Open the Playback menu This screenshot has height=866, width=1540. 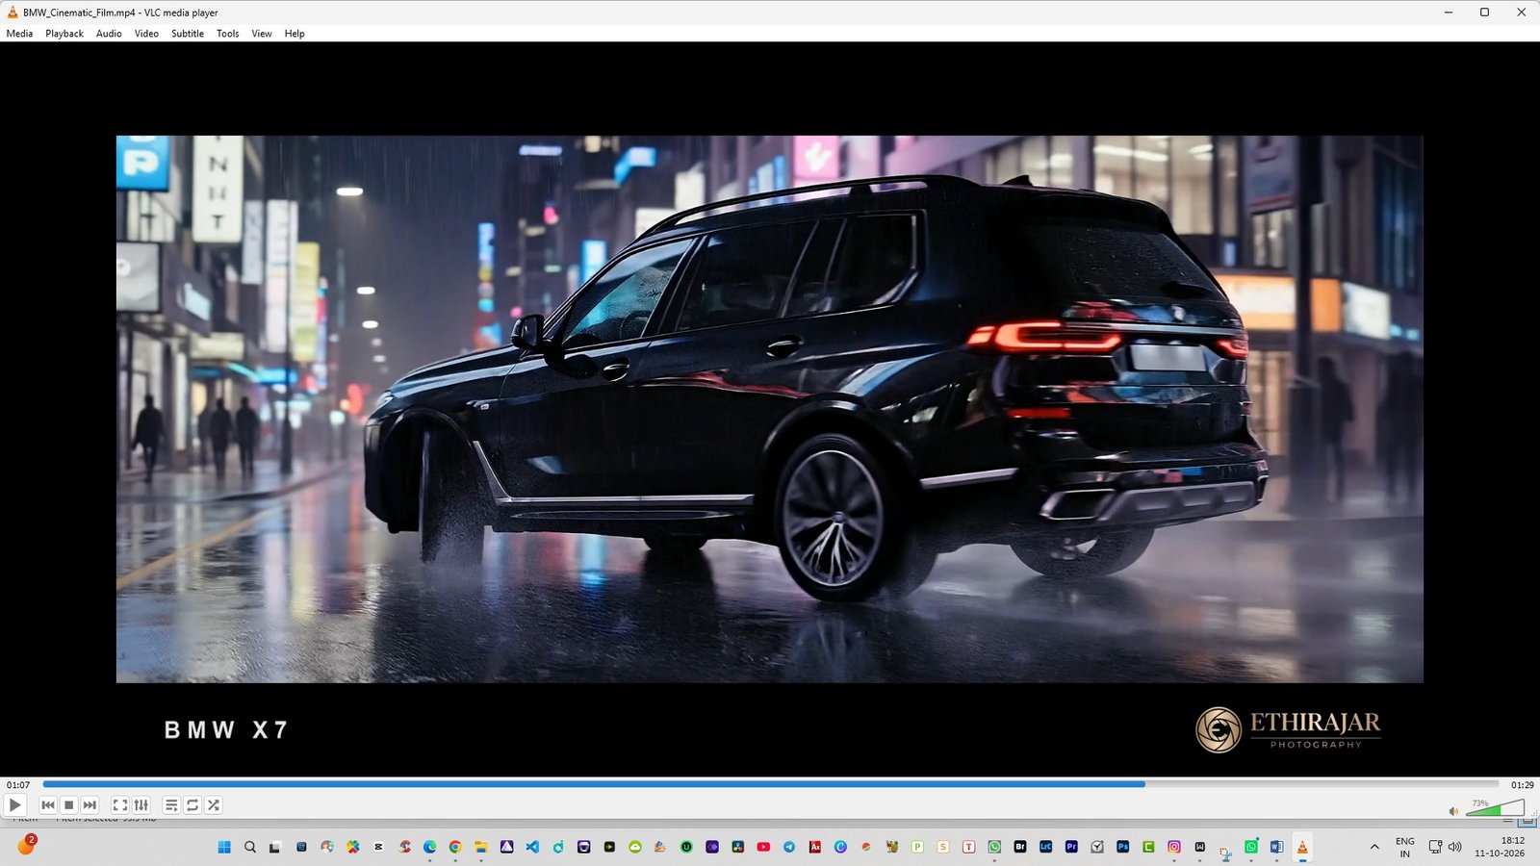click(64, 34)
